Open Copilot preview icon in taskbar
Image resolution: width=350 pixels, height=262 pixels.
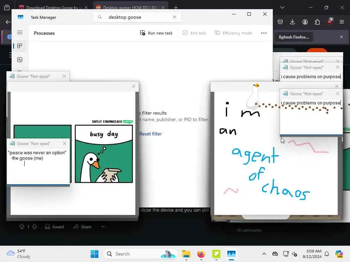(339, 254)
